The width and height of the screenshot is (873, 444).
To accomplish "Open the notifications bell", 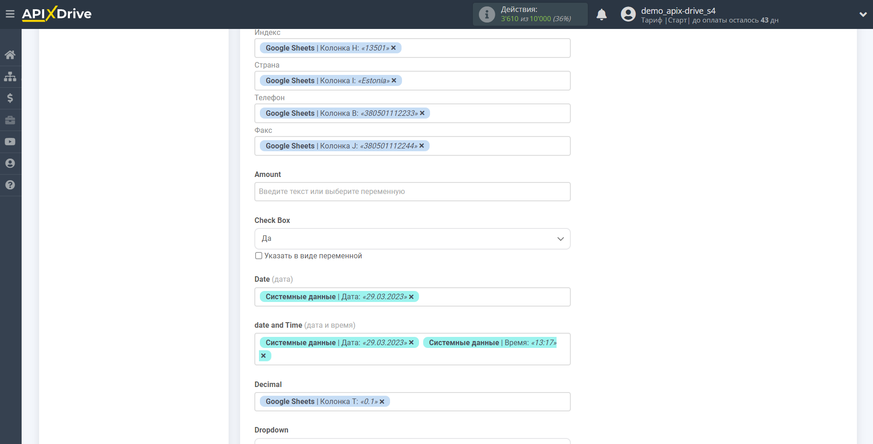I will tap(601, 14).
